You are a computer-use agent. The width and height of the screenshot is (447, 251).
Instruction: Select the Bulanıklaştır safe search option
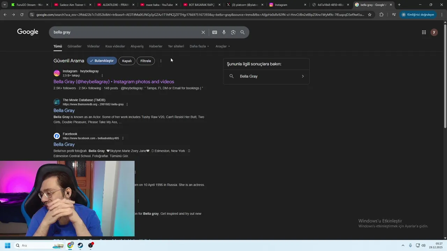tap(102, 61)
